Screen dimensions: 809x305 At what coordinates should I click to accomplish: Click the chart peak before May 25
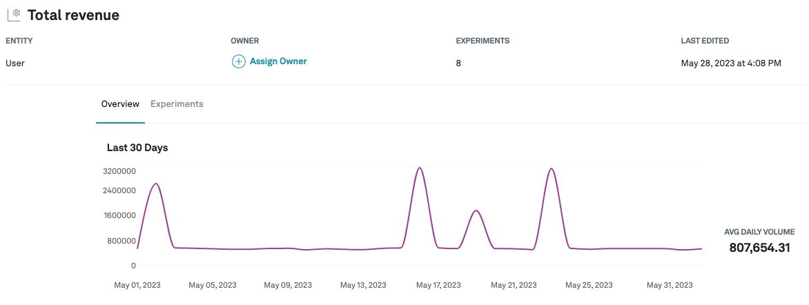click(551, 169)
